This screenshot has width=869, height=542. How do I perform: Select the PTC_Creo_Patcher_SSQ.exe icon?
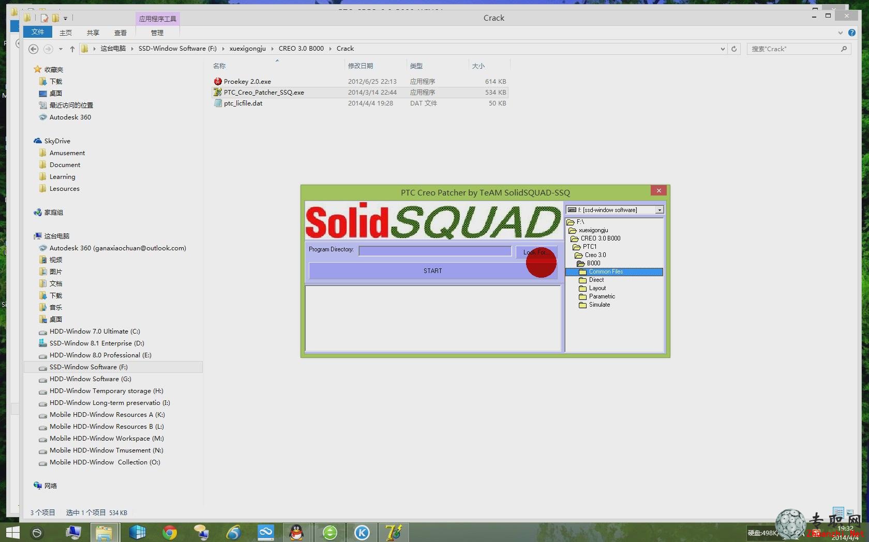(x=218, y=92)
